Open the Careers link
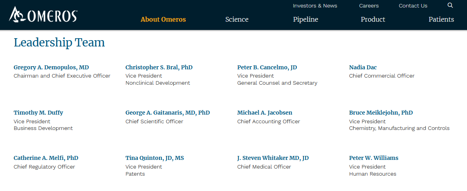This screenshot has height=191, width=467. click(x=369, y=6)
